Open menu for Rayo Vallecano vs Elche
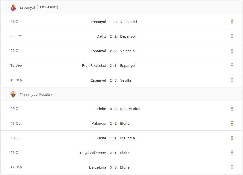The image size is (243, 175). 232,152
